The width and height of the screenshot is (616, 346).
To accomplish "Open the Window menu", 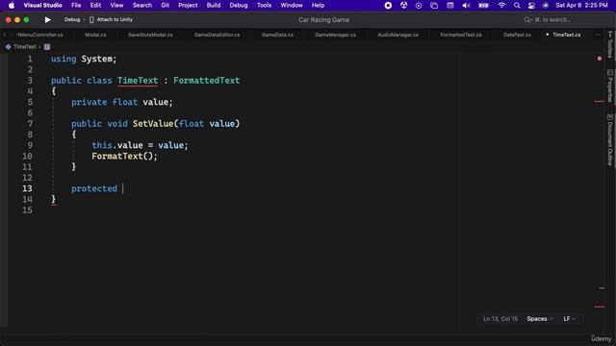I will point(292,5).
